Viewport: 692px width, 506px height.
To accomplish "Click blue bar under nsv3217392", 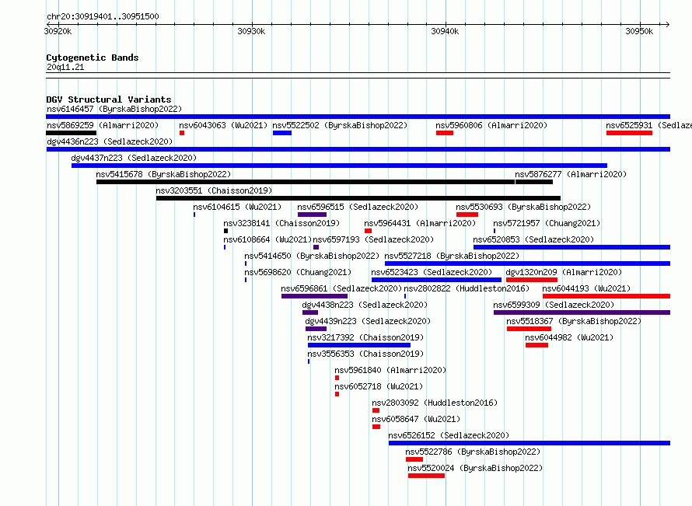I will tap(359, 345).
